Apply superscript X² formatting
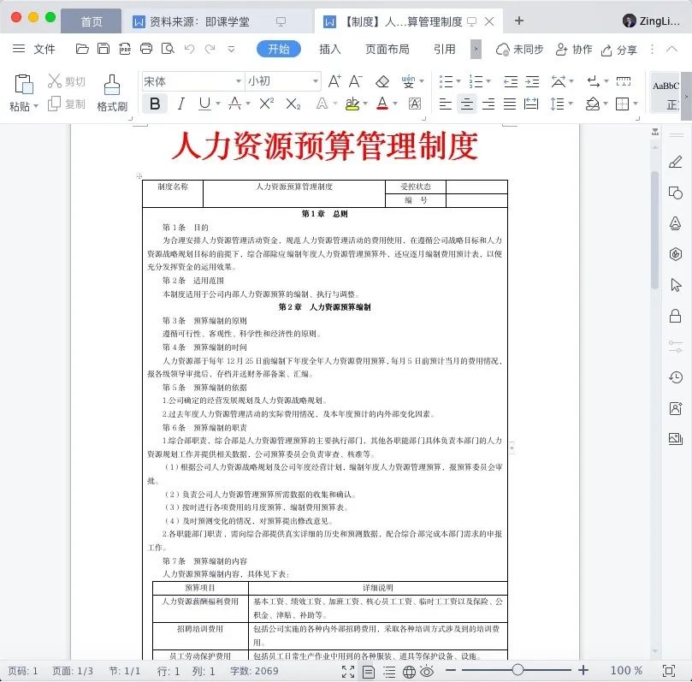Viewport: 692px width, 682px height. (x=267, y=104)
